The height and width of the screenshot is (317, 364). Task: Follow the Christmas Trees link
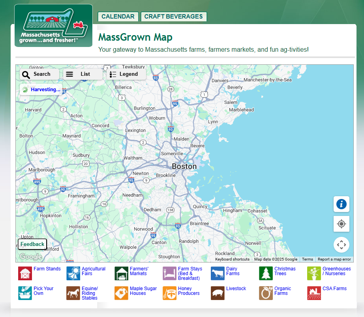pyautogui.click(x=285, y=271)
